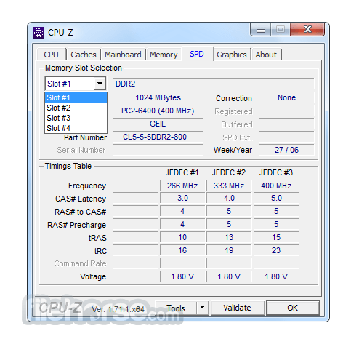Show the About tab
This screenshot has height=347, width=351.
tap(266, 55)
